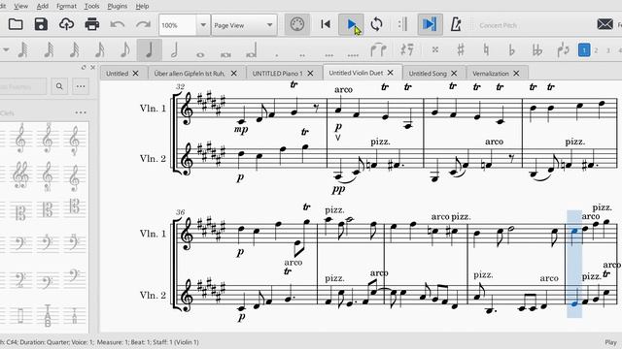Upload score to cloud icon
Viewport: 622px width, 349px height.
coord(66,24)
